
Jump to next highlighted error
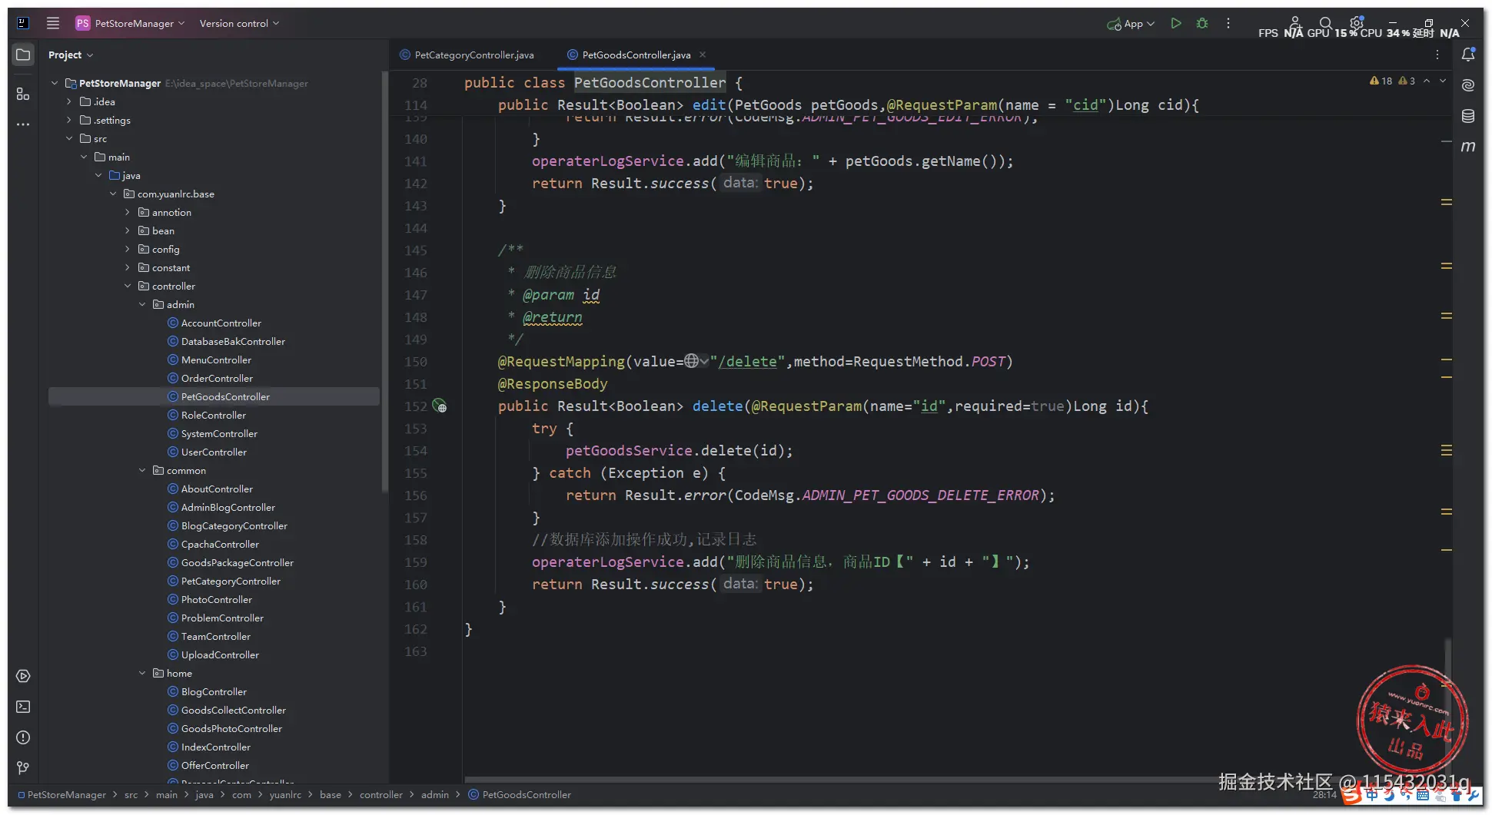click(1443, 81)
